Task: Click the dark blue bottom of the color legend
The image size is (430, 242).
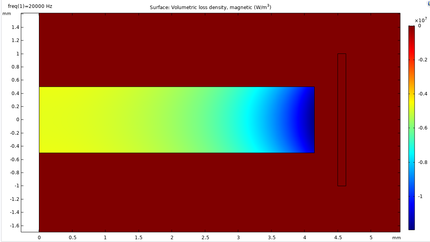Action: click(411, 227)
